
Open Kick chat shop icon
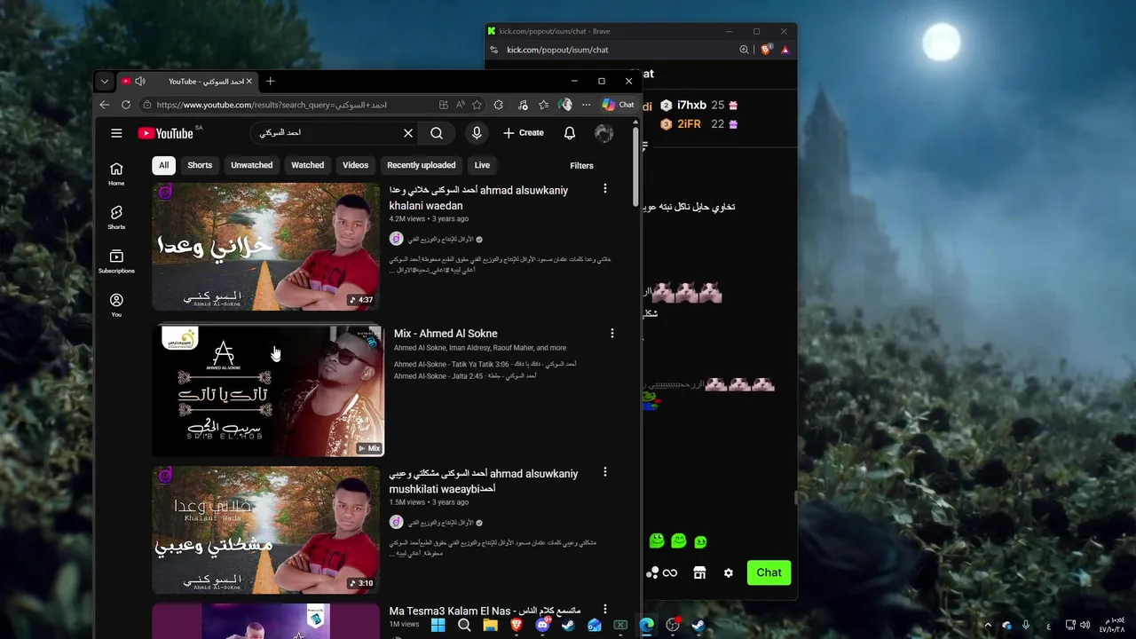coord(699,573)
